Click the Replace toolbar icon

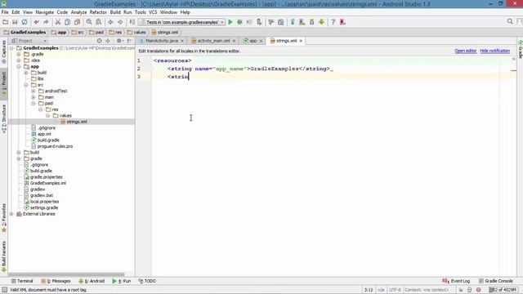click(x=99, y=22)
